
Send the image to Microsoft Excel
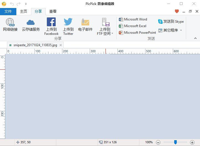pyautogui.click(x=132, y=26)
